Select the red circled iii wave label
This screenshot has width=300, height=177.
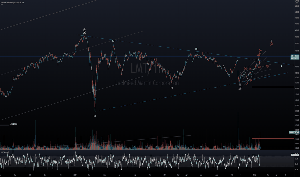(260, 51)
